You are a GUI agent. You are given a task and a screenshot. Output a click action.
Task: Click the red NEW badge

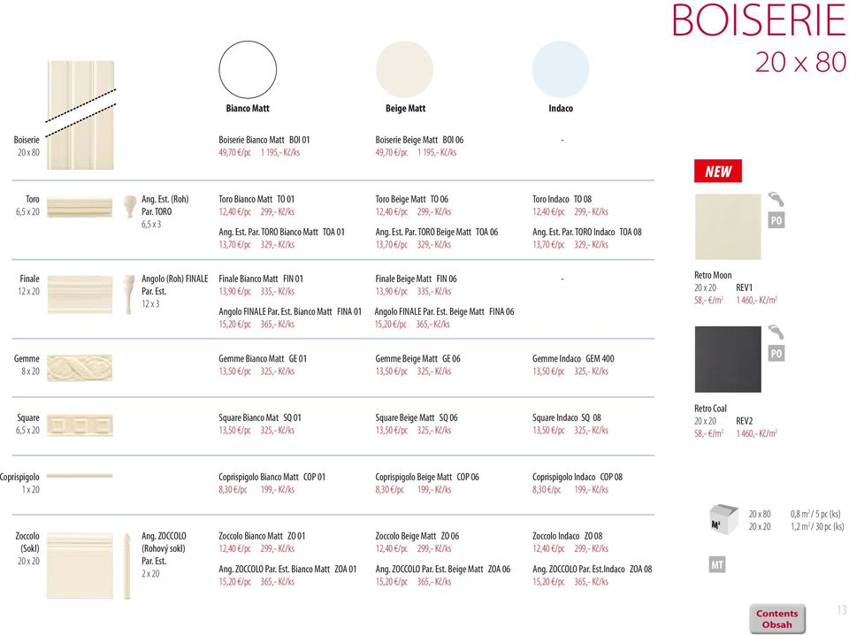tap(717, 172)
